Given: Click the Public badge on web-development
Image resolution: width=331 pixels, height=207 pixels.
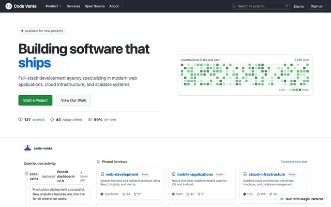Looking at the screenshot, I should (145, 174).
